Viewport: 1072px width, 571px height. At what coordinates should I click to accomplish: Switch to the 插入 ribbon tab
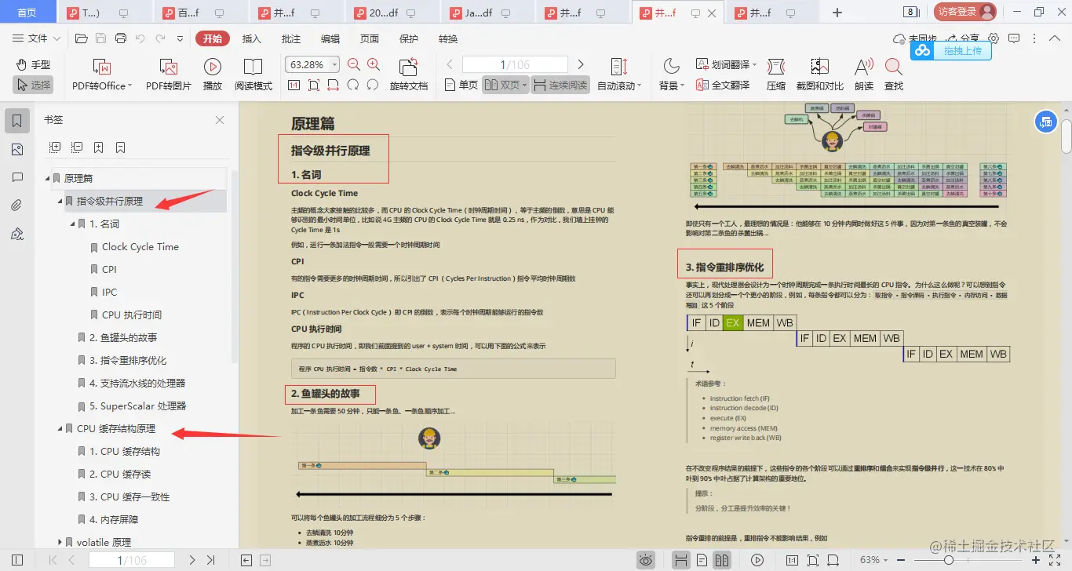(x=251, y=38)
